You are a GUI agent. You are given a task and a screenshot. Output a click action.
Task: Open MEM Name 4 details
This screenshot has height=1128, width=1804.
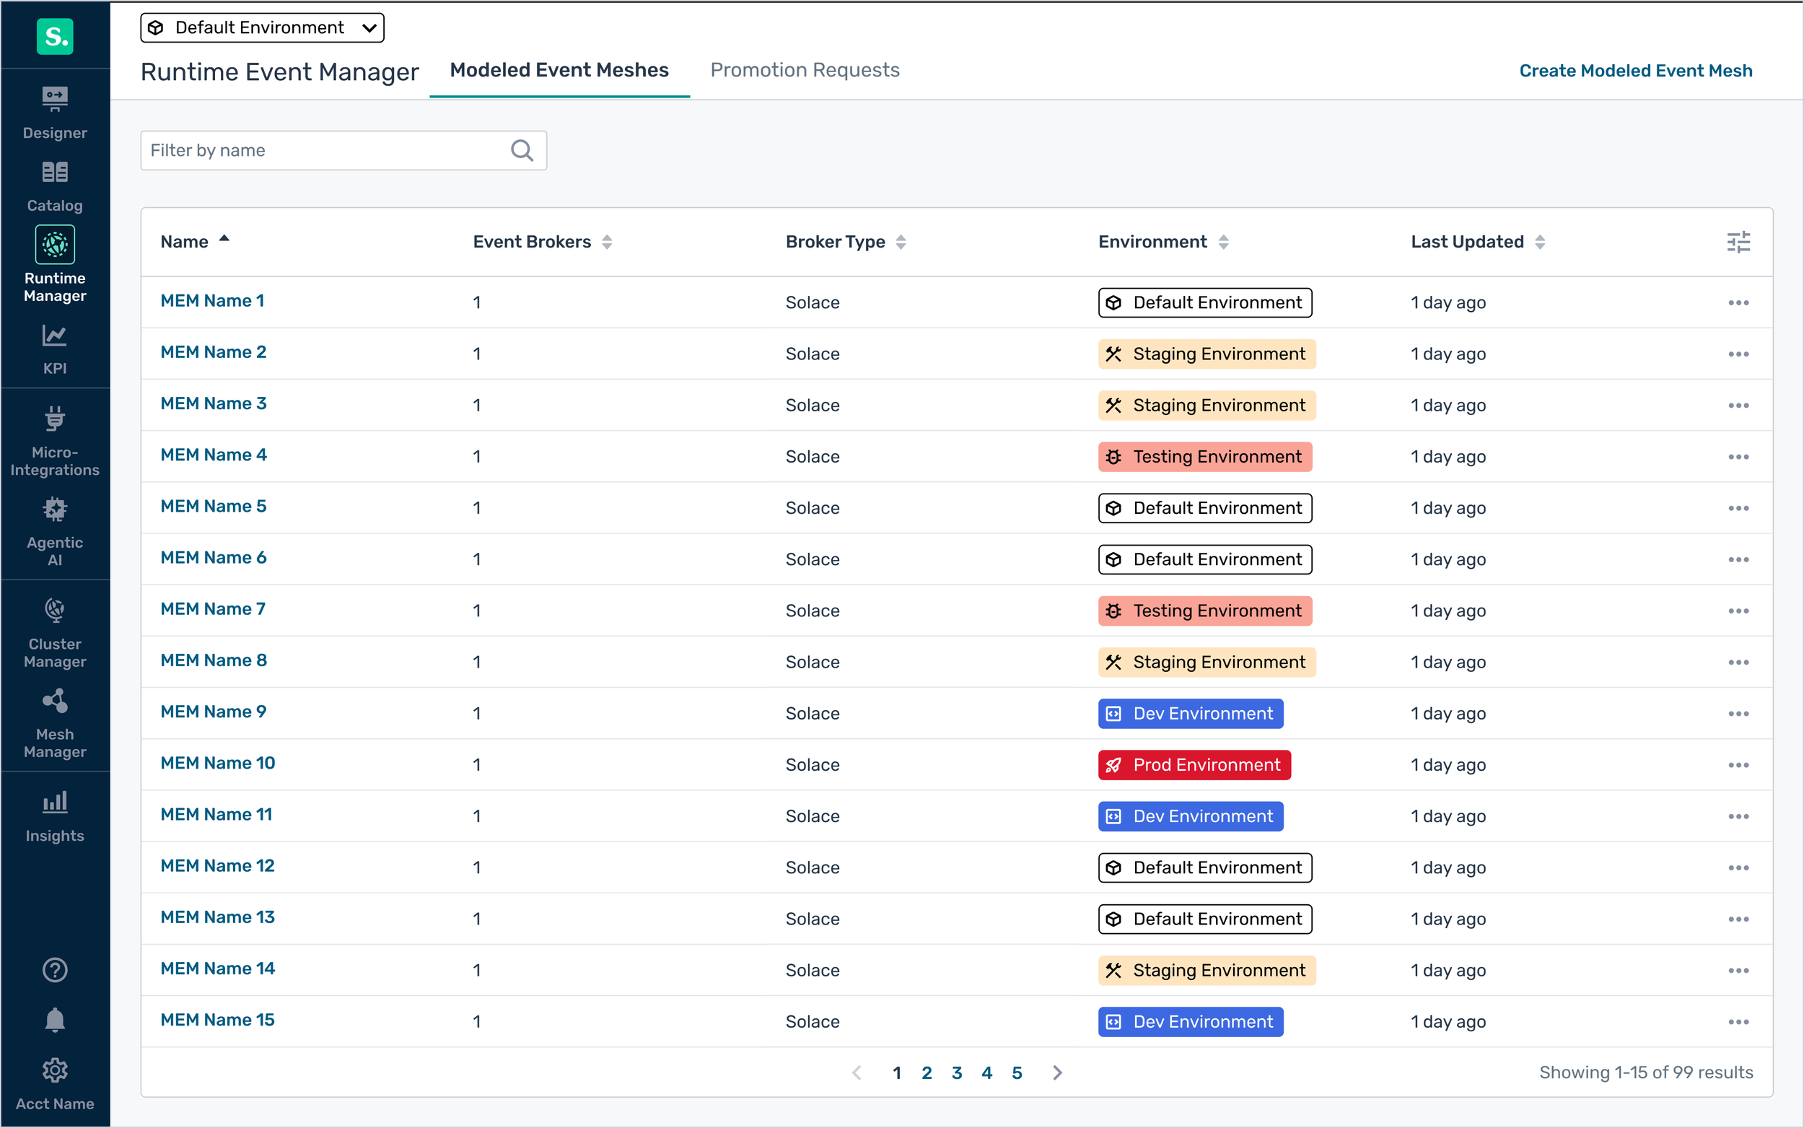pyautogui.click(x=213, y=455)
